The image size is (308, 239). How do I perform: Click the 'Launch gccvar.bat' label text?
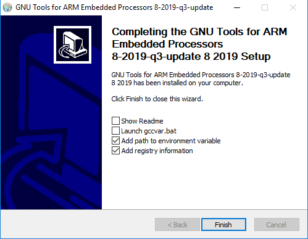149,131
